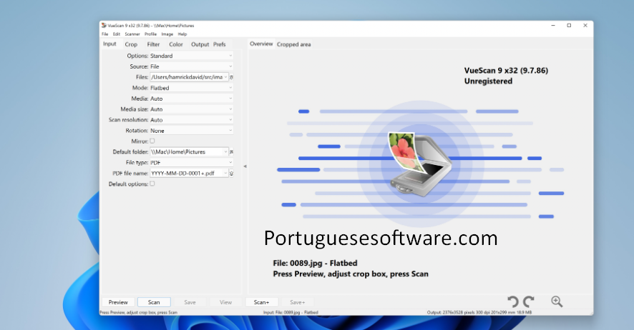Switch to the Output tab

coord(200,44)
